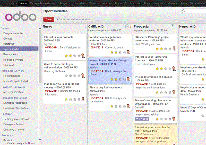The width and height of the screenshot is (206, 145).
Task: Add a card with Nuevo column plus icon
Action: (x=85, y=27)
